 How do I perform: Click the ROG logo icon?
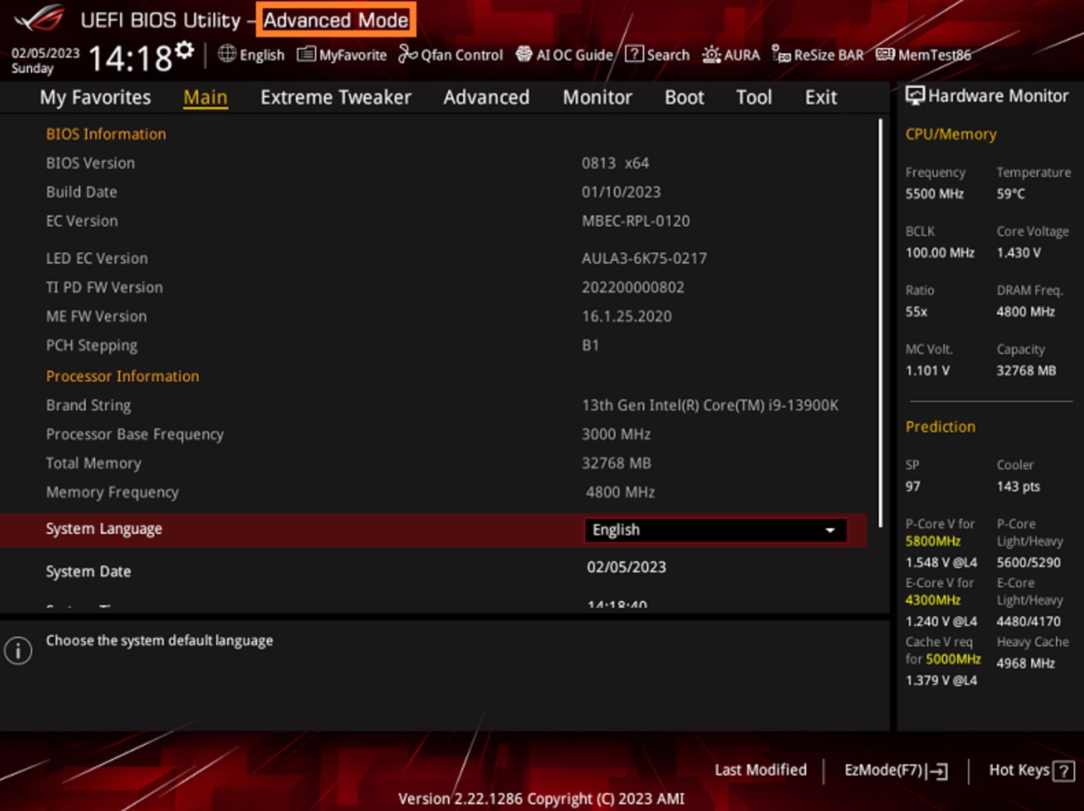pyautogui.click(x=40, y=18)
